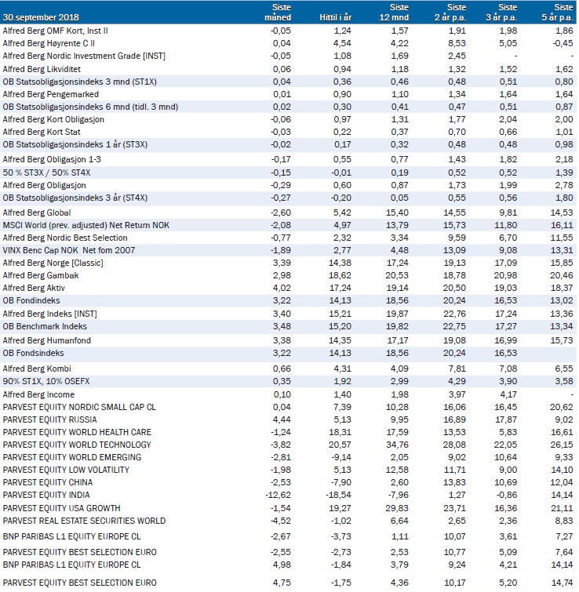Click 'Alfred Berg Obligasjon 1-3' fund name
Image resolution: width=579 pixels, height=592 pixels.
tap(52, 159)
